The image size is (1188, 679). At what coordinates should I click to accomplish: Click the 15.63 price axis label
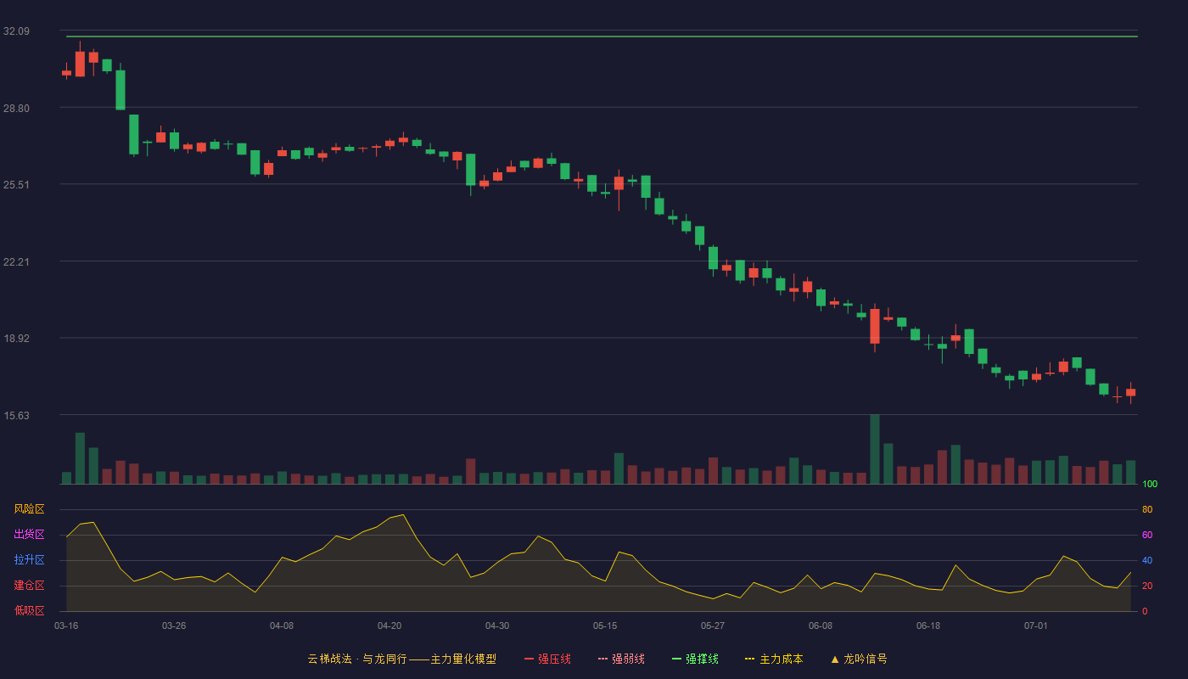coord(16,415)
